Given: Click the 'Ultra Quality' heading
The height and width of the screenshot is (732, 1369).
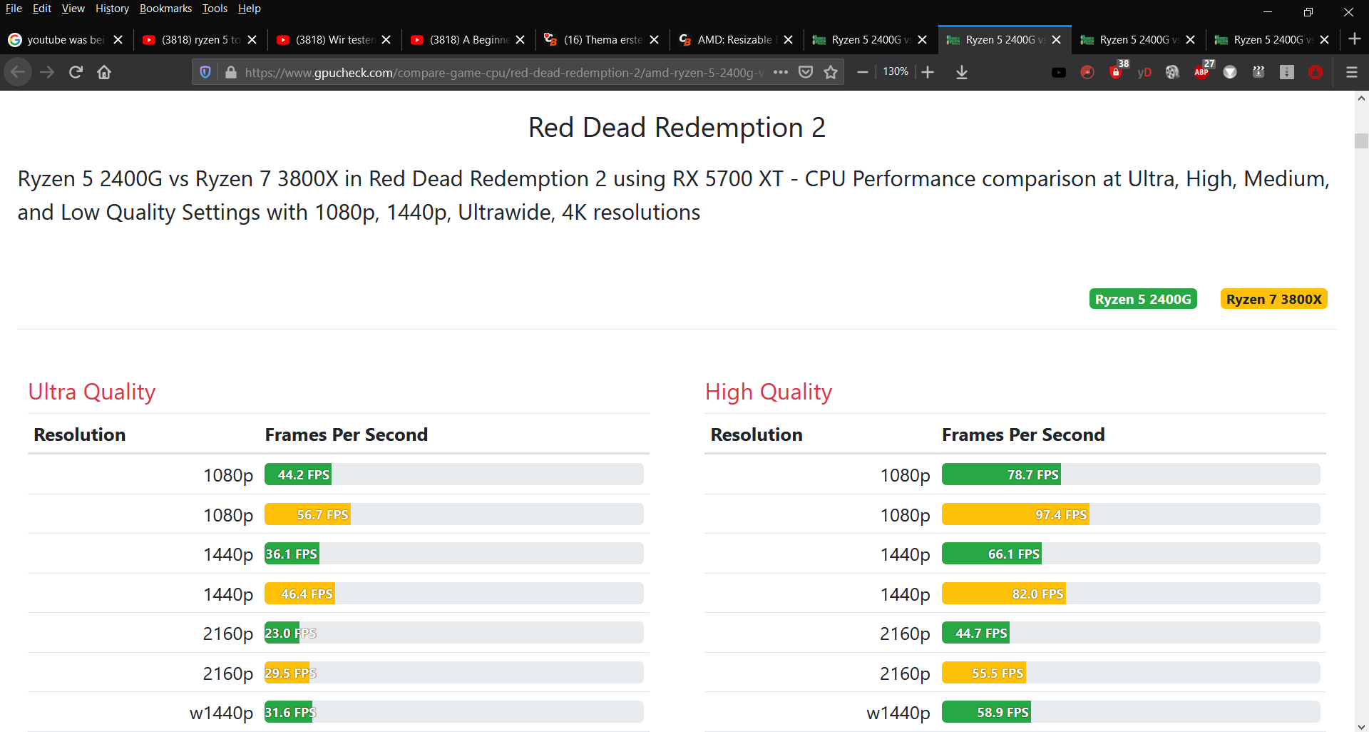Looking at the screenshot, I should coord(92,392).
